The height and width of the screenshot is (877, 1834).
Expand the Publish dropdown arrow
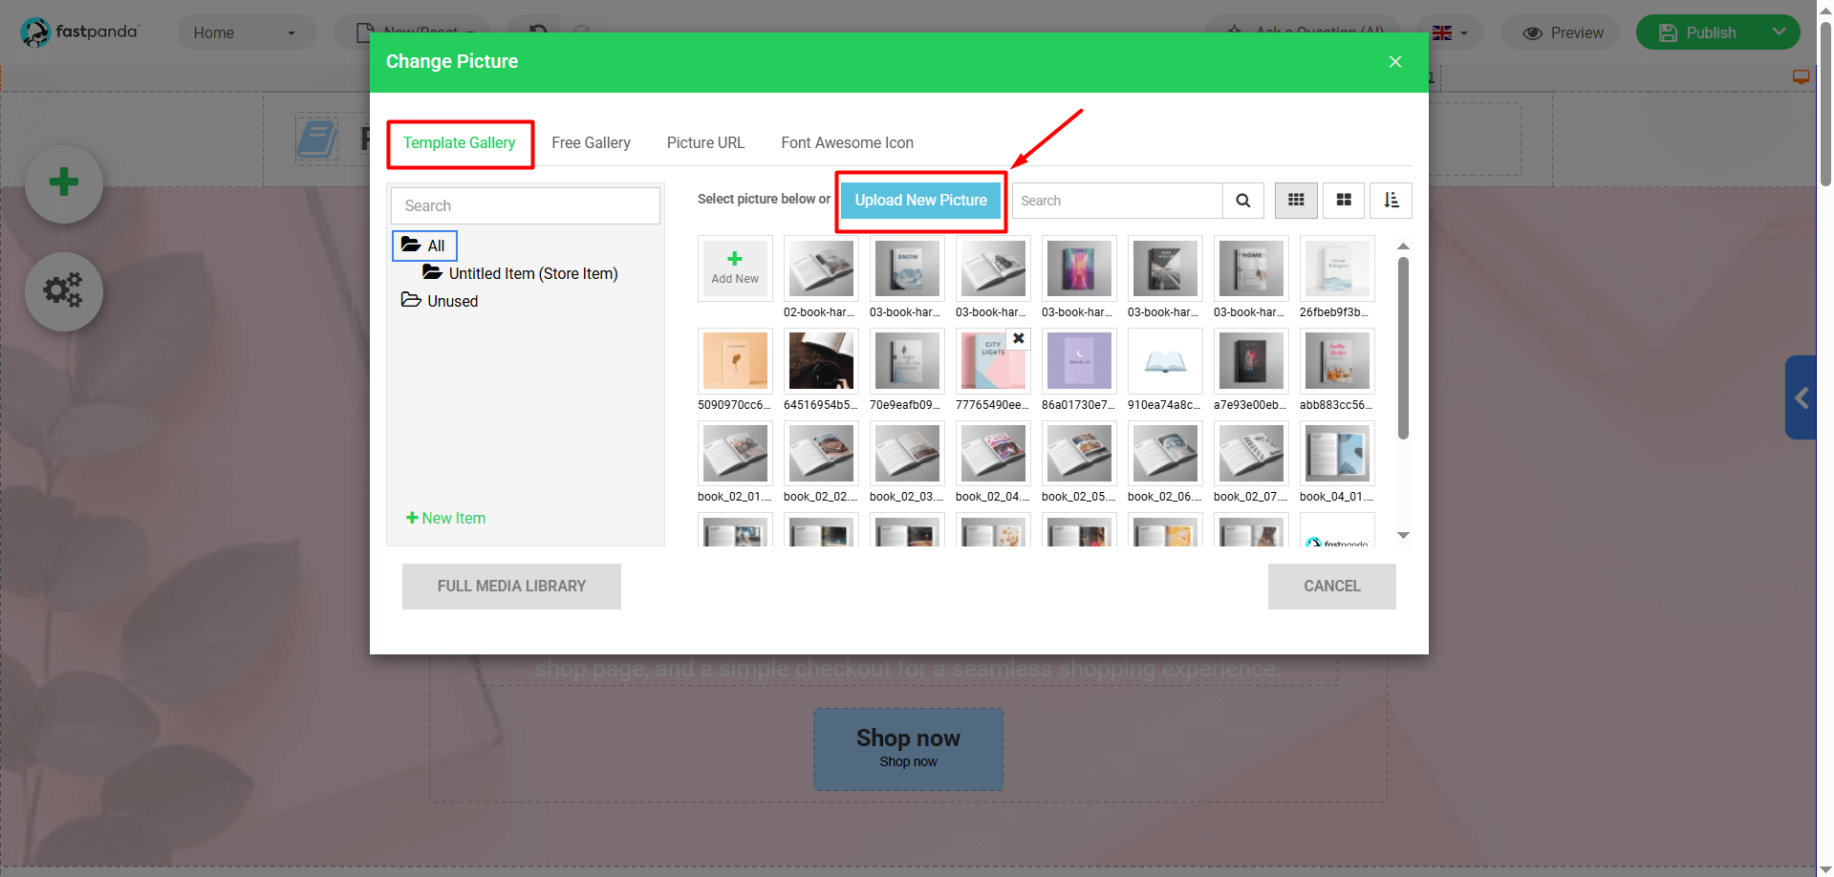point(1779,32)
